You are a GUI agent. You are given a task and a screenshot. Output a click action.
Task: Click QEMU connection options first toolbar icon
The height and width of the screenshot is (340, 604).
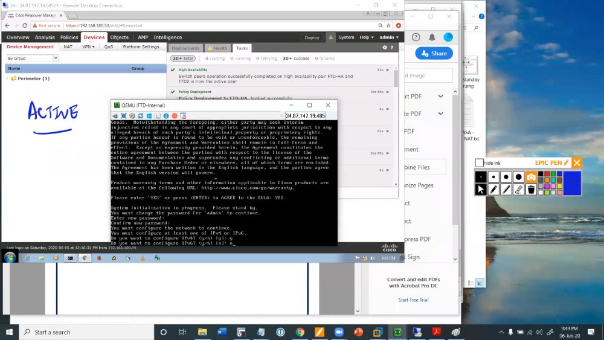point(115,116)
